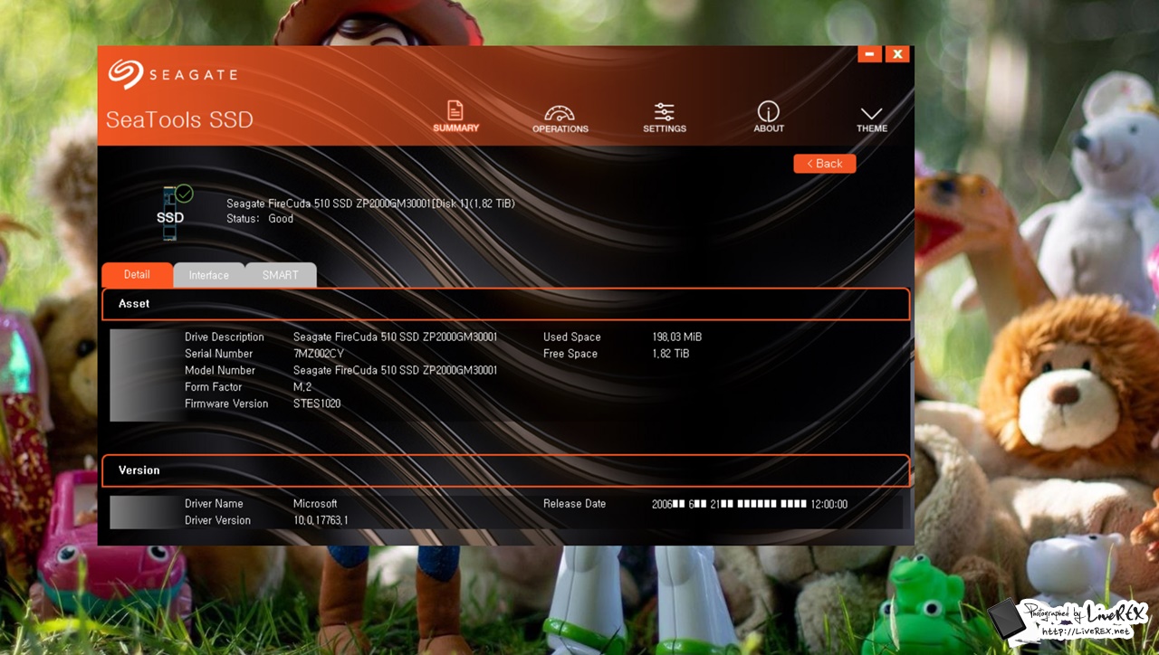
Task: Go back using the Back button
Action: [824, 164]
